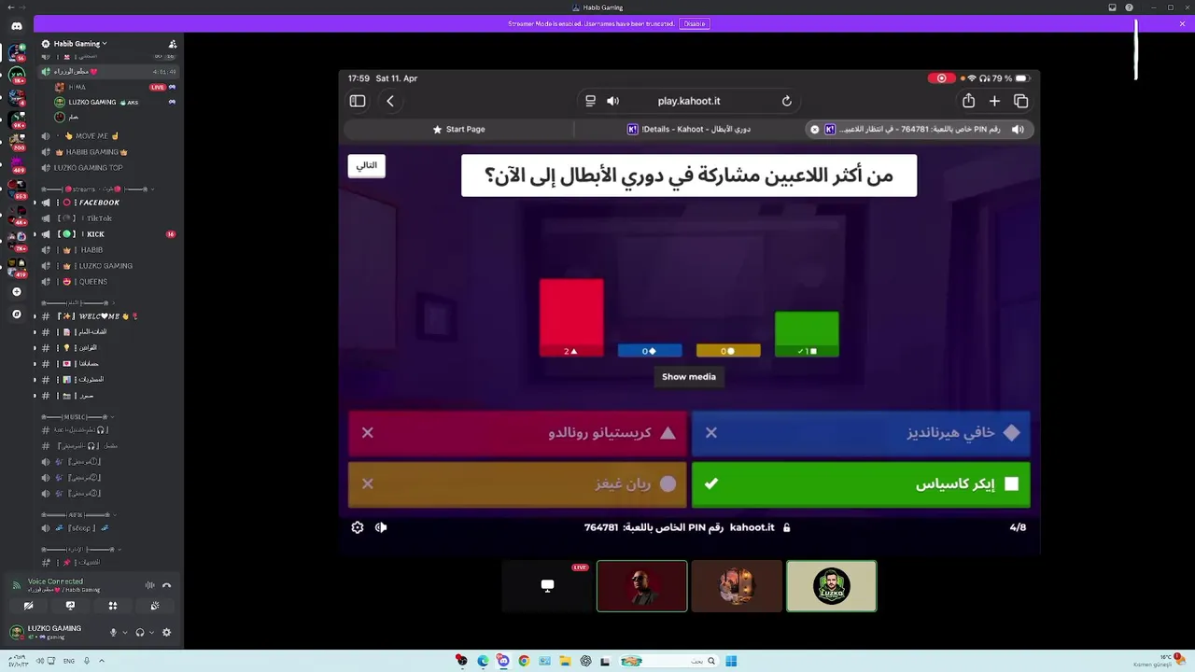Disconnect from voice with hang-up icon

(167, 585)
